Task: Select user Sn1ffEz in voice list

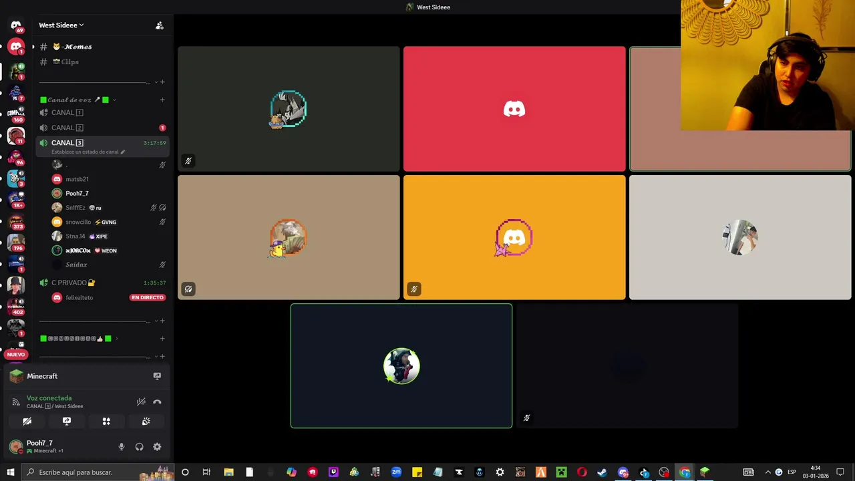Action: coord(75,208)
